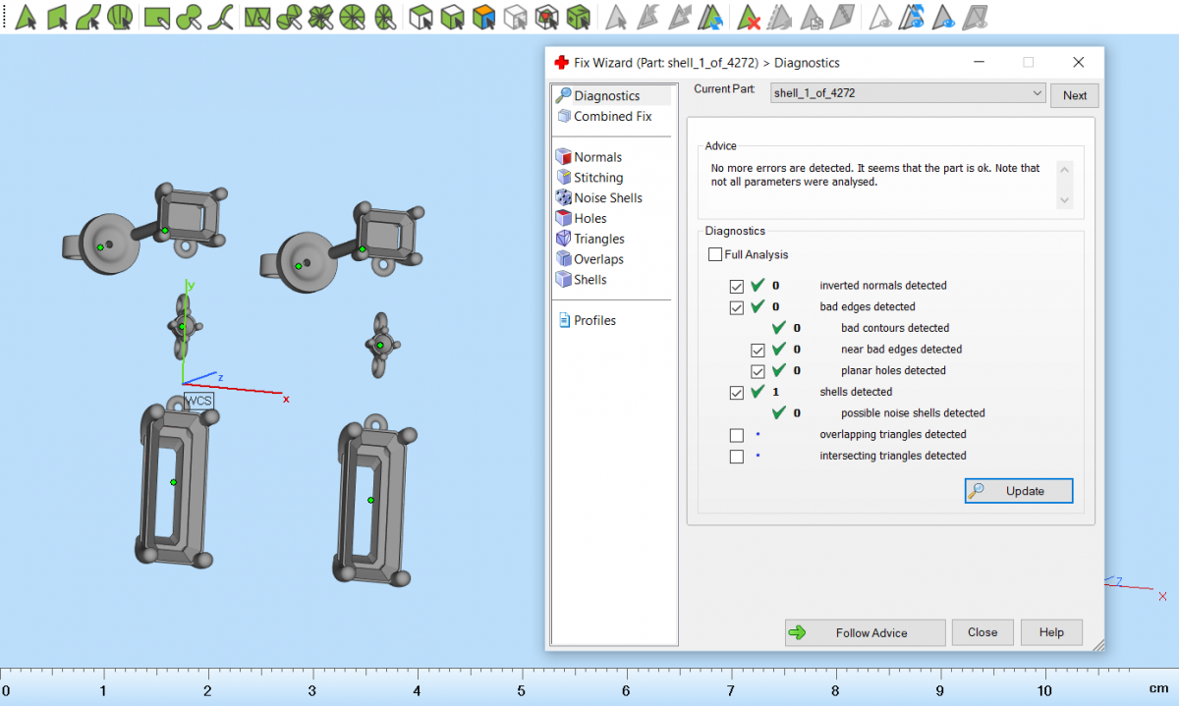Select the Mark Shell tool icon

120,17
